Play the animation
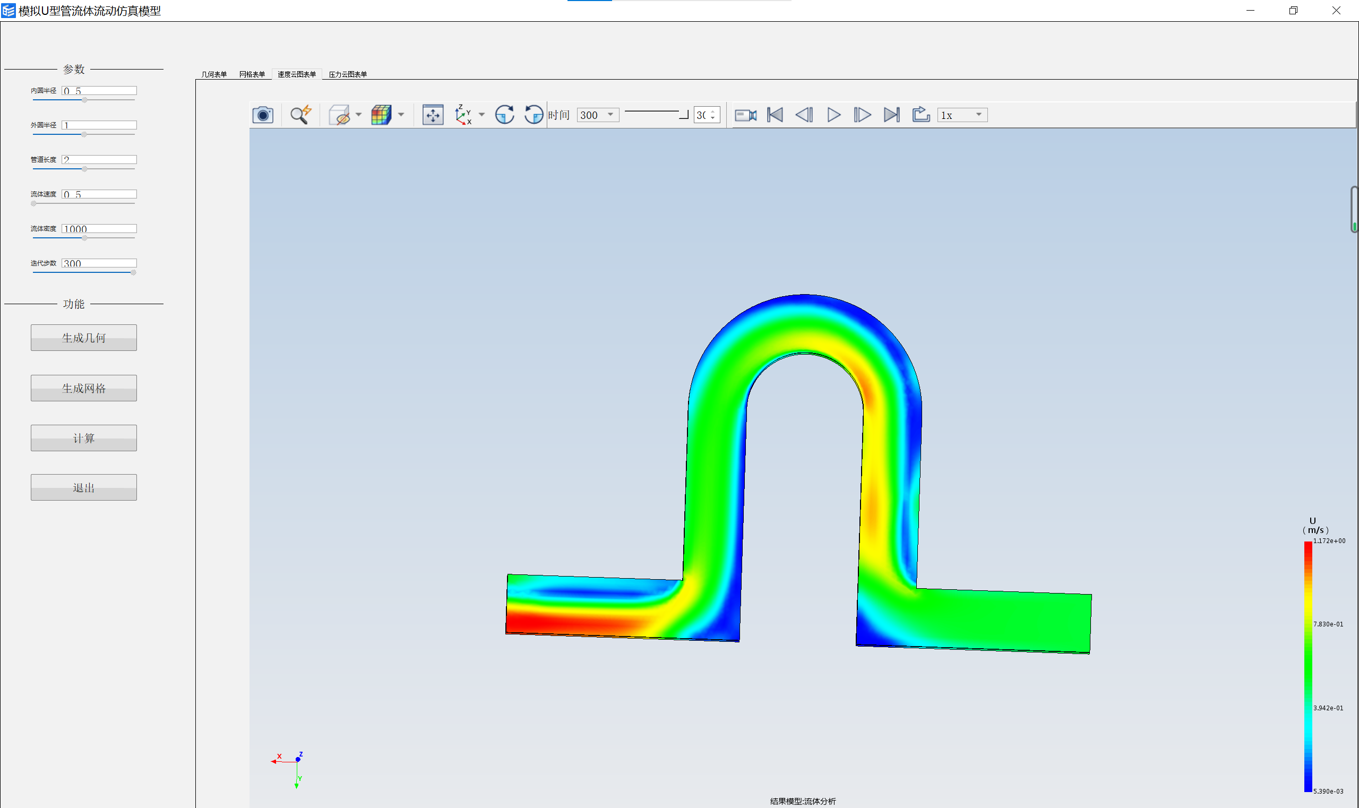This screenshot has height=808, width=1359. [833, 115]
